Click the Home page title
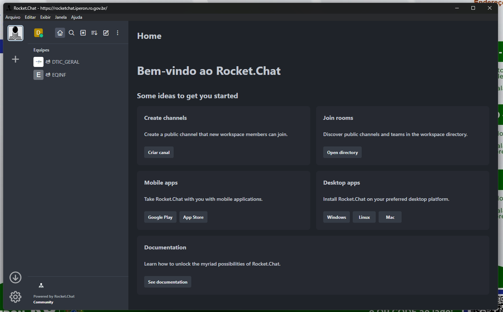 149,36
